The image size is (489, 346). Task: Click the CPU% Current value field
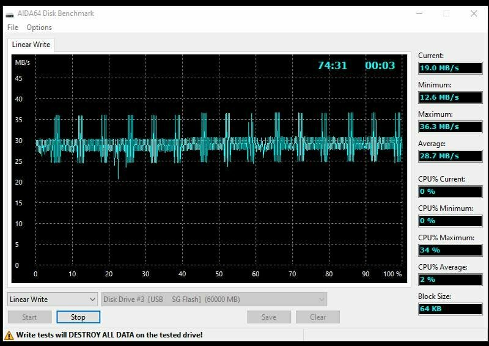(450, 191)
